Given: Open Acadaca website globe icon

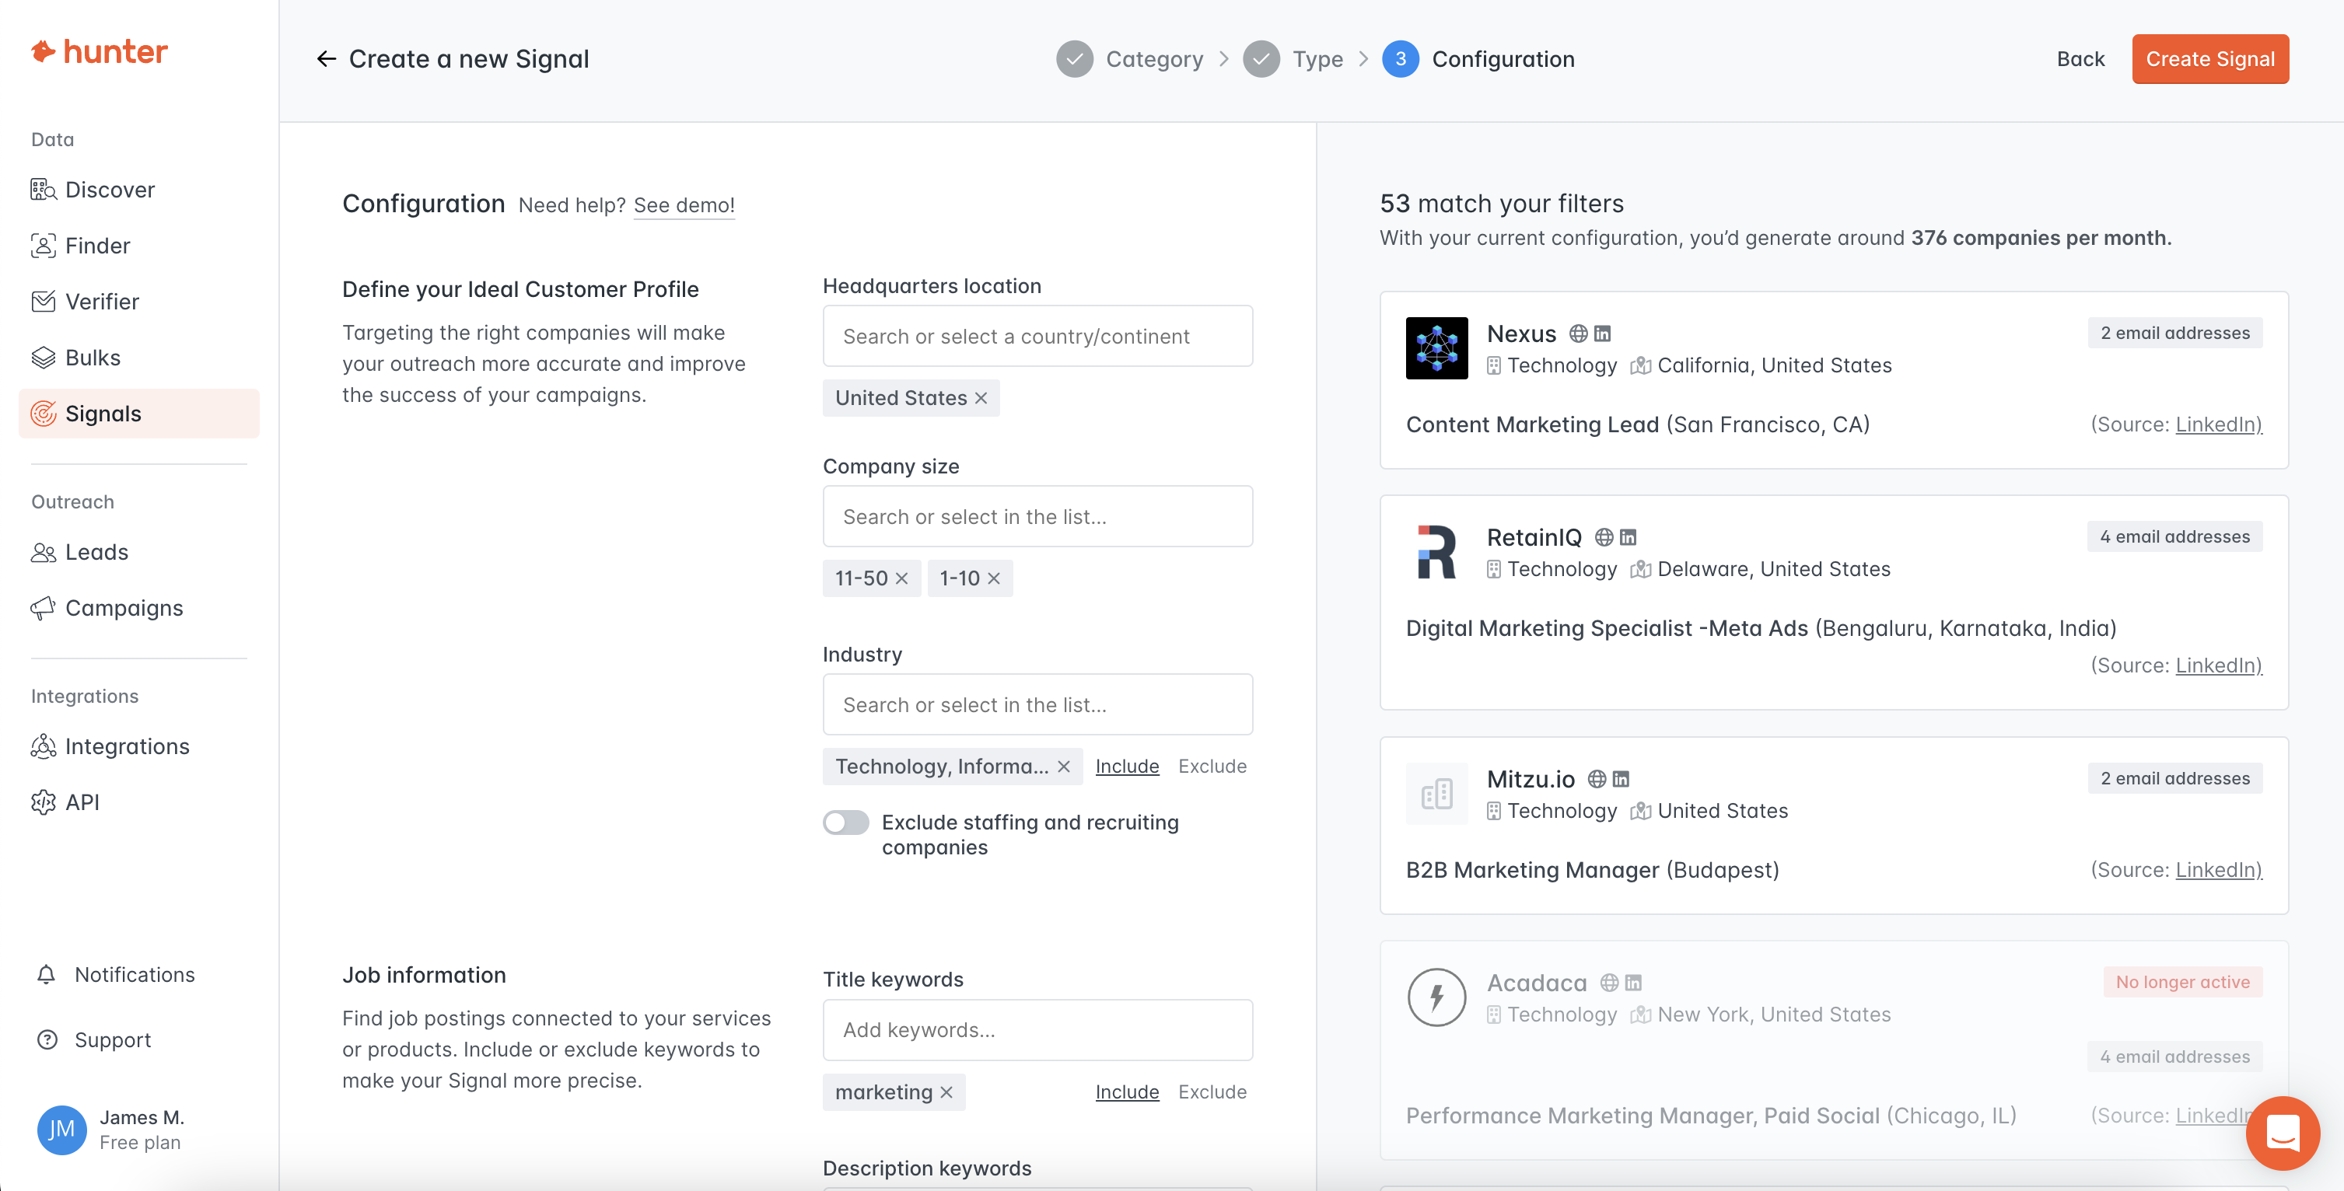Looking at the screenshot, I should [x=1610, y=983].
